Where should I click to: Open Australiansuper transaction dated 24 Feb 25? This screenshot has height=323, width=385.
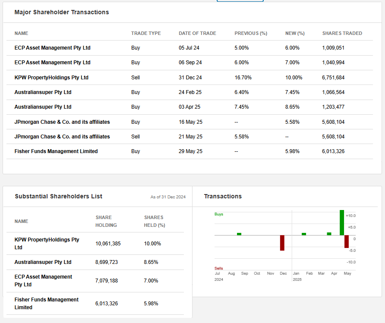43,92
